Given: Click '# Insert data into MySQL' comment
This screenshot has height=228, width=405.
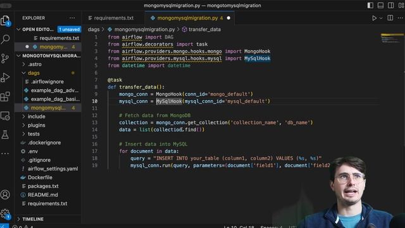Looking at the screenshot, I should point(153,144).
